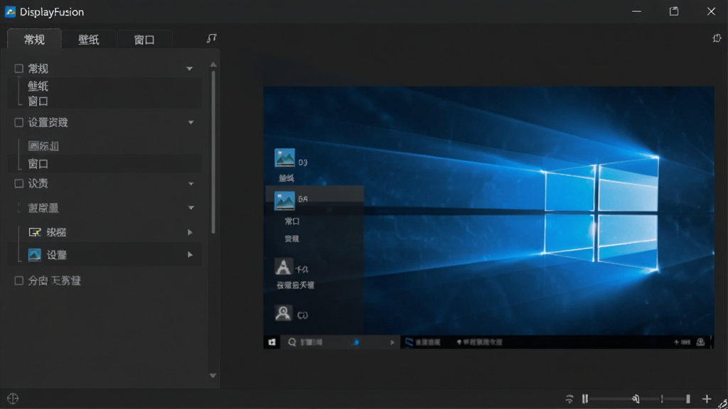Click the icon in the top-right corner under the window buttons
Image resolution: width=728 pixels, height=409 pixels.
[717, 38]
